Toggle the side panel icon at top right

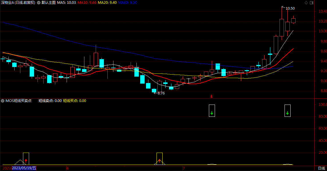click(312, 3)
